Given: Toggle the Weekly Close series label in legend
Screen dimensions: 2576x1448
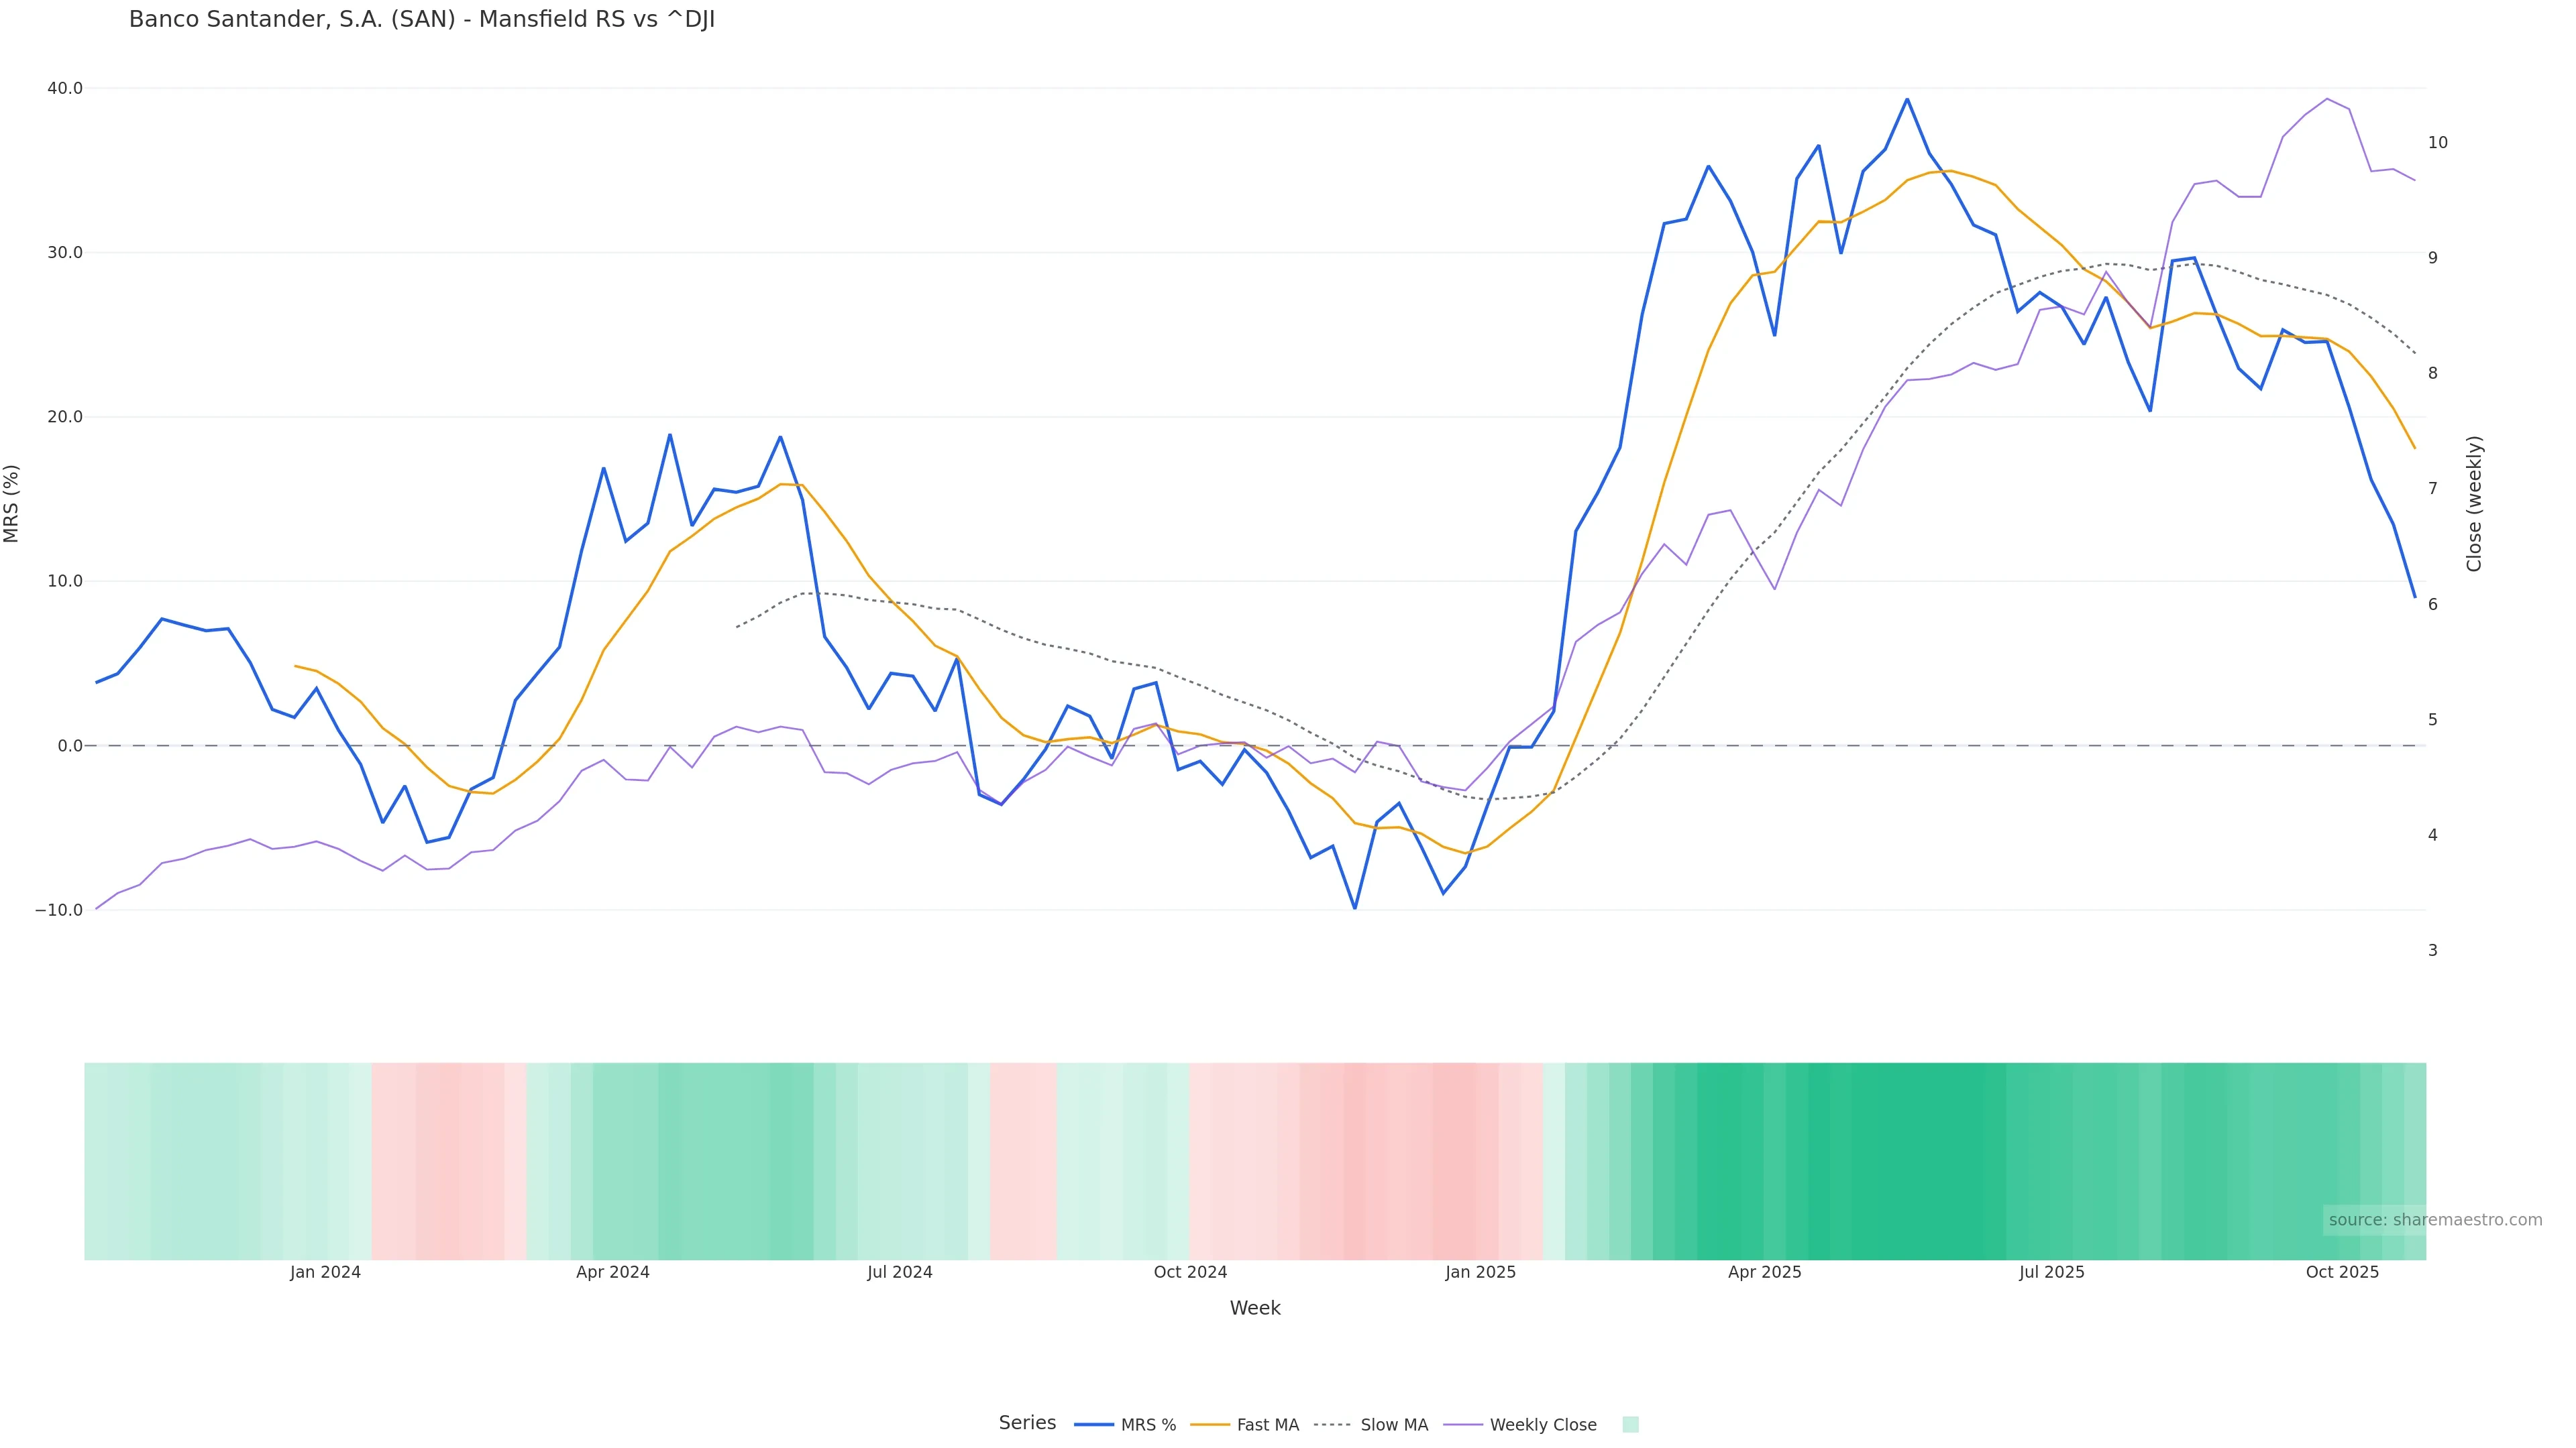Looking at the screenshot, I should (1542, 1425).
